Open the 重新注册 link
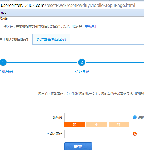 point(91,26)
